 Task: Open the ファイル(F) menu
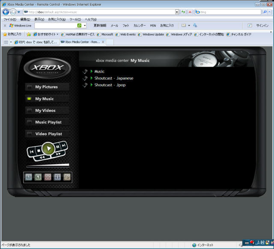click(x=10, y=19)
